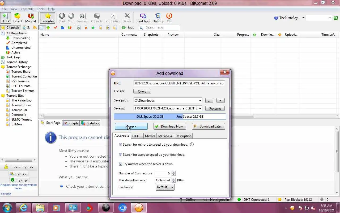The height and width of the screenshot is (213, 340).
Task: Click the Sign up button in the sidebar
Action: pyautogui.click(x=19, y=180)
